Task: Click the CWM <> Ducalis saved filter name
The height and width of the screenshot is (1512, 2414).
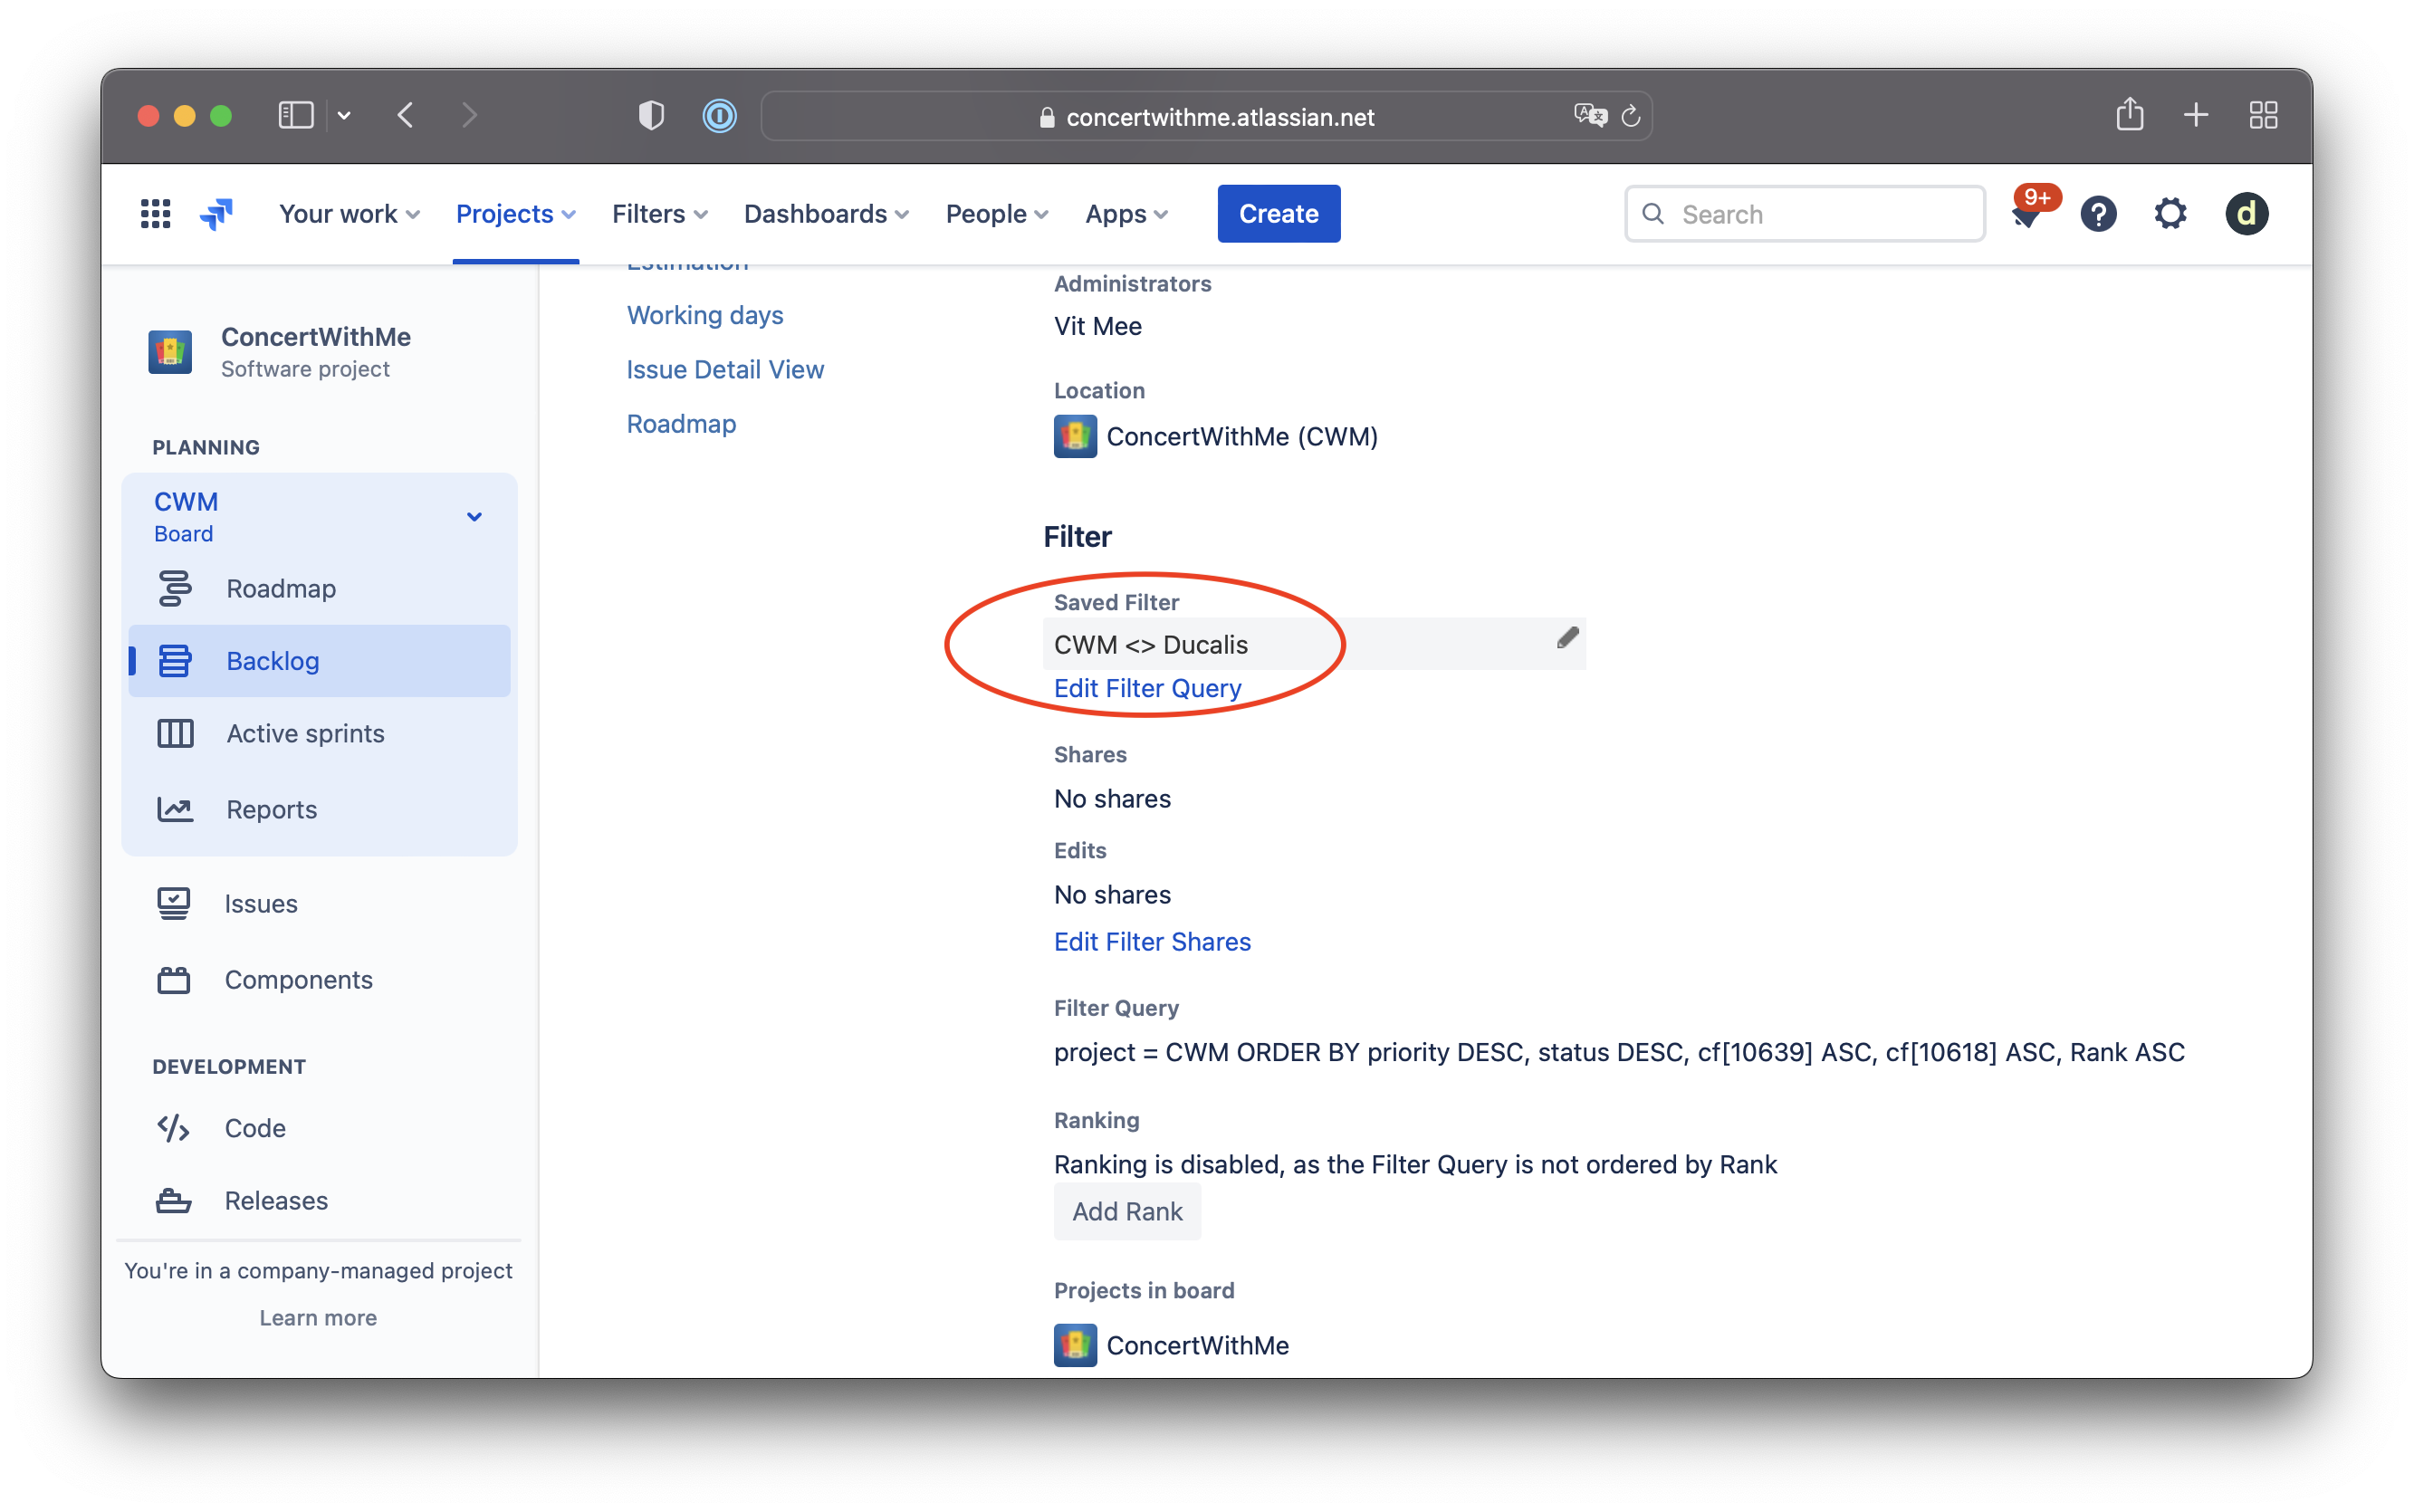Action: [1151, 645]
